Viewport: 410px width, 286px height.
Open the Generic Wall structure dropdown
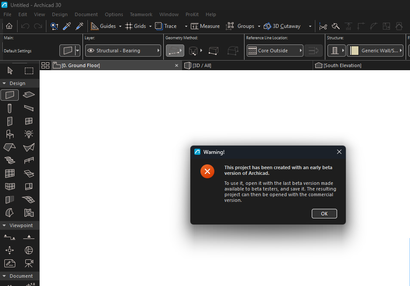(x=375, y=51)
